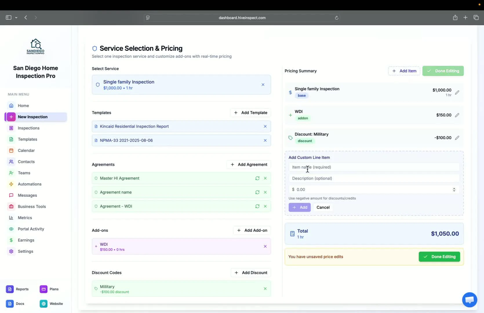Open Business Tools

(x=32, y=207)
